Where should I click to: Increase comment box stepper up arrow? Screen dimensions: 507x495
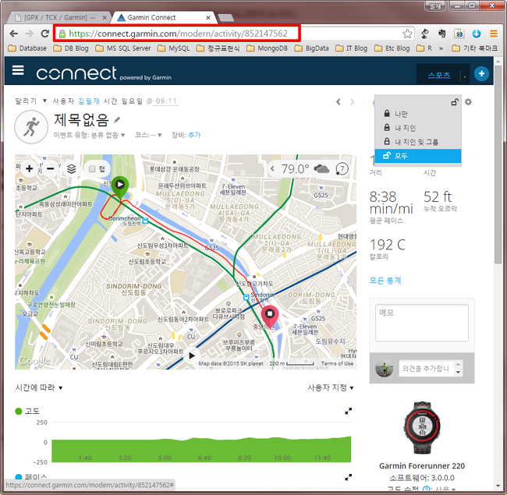tap(458, 365)
